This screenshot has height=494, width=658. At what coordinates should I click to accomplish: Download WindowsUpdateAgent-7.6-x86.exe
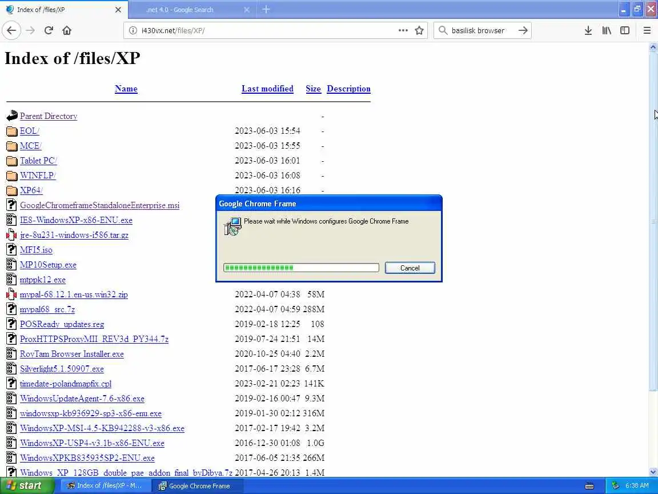tap(82, 398)
